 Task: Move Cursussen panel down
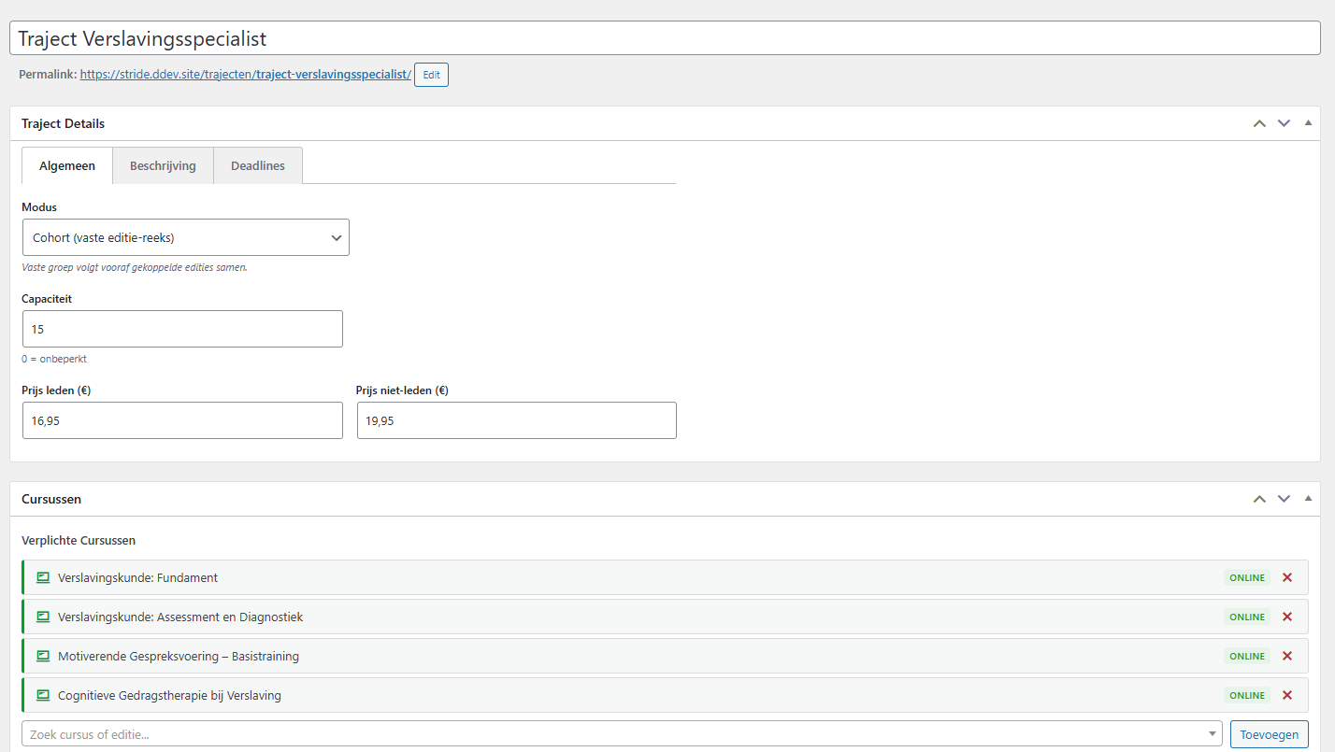[x=1284, y=499]
